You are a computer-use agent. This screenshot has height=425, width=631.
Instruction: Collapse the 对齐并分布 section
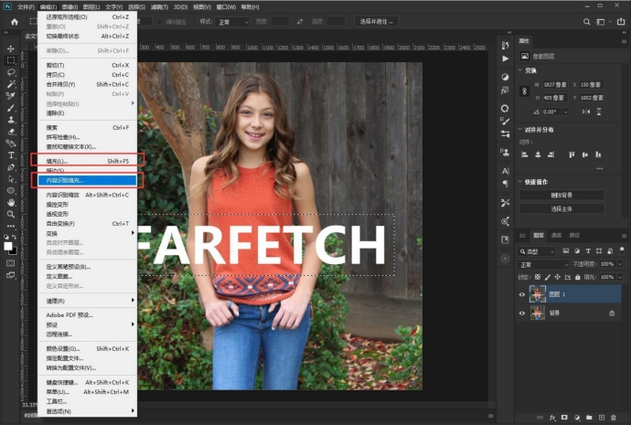coord(520,130)
